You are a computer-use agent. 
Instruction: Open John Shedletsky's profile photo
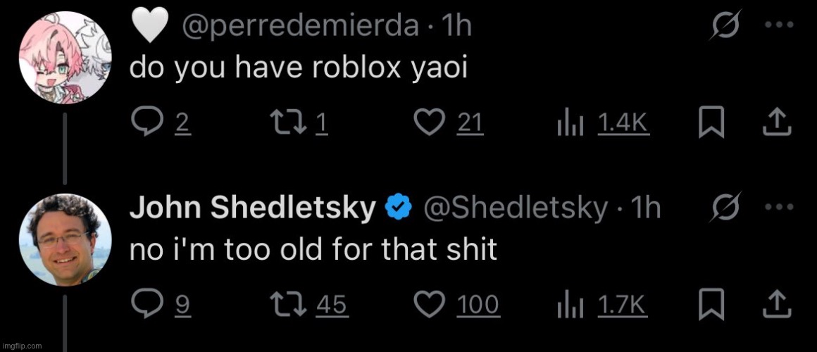[66, 239]
